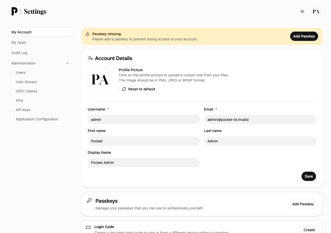Image resolution: width=331 pixels, height=233 pixels.
Task: Open My Account in the sidebar
Action: click(41, 32)
